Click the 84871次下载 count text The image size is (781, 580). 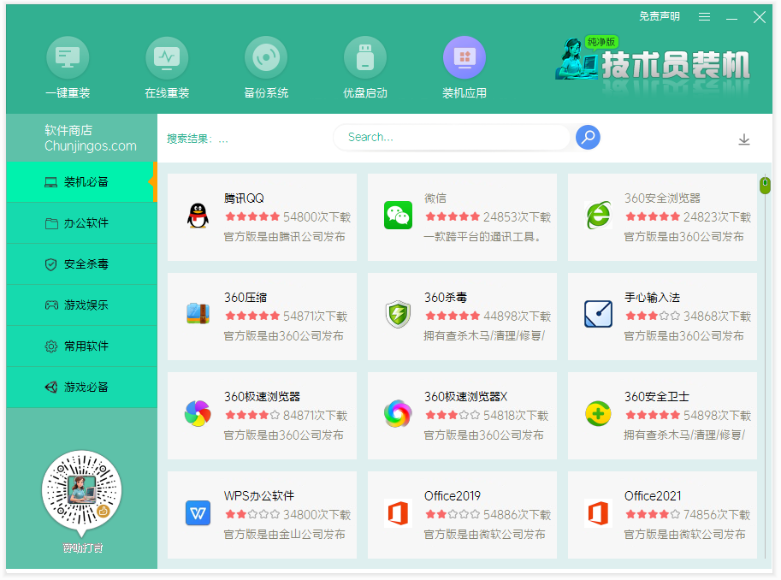pos(316,416)
